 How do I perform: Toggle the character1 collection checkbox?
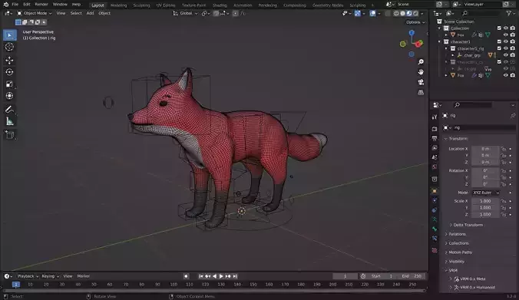[499, 41]
